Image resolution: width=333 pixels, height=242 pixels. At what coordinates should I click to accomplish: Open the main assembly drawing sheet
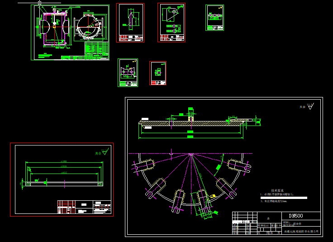tap(70, 32)
